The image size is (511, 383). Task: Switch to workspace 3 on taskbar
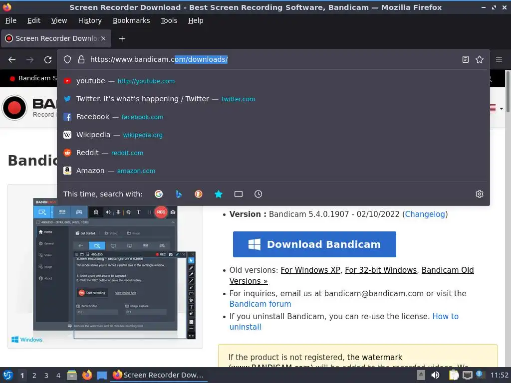(x=46, y=376)
